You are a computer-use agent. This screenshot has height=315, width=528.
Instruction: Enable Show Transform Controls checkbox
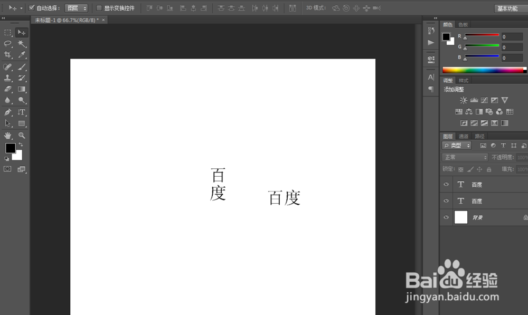point(99,8)
